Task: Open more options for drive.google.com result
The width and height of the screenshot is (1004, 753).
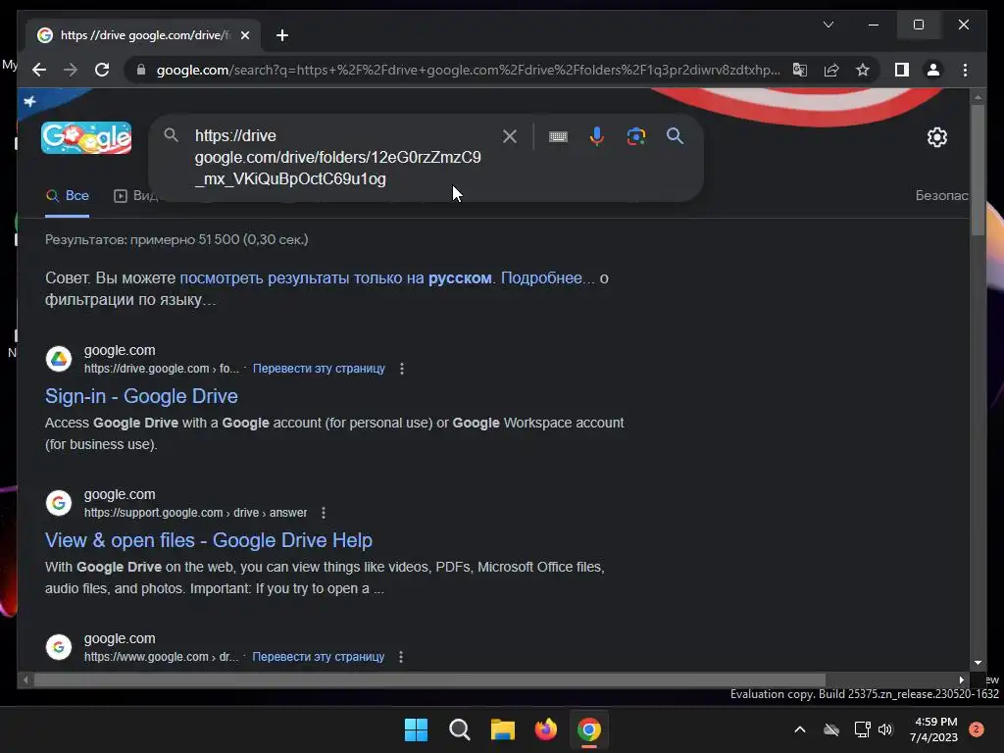Action: tap(401, 369)
